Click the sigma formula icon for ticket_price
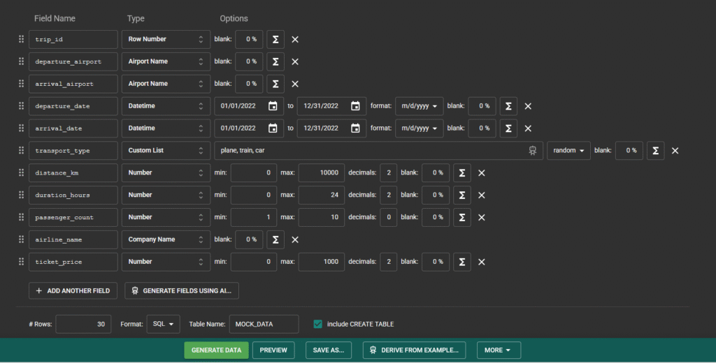 pyautogui.click(x=461, y=262)
